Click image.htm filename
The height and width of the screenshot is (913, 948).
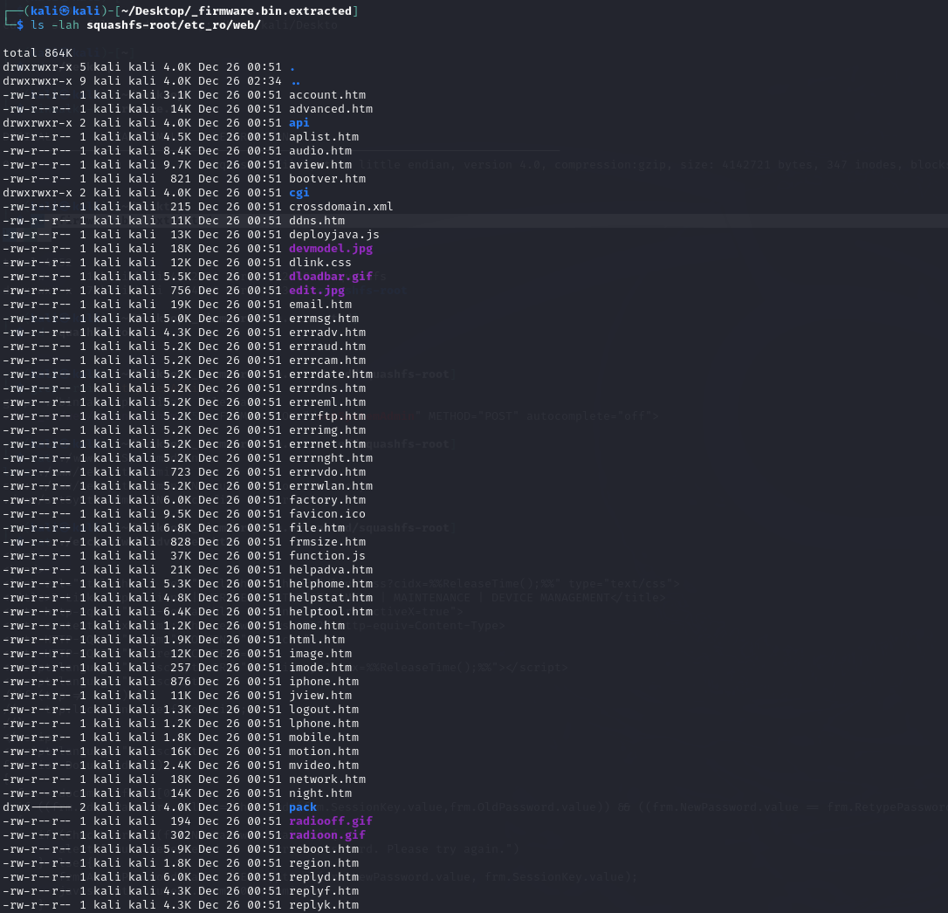[320, 653]
